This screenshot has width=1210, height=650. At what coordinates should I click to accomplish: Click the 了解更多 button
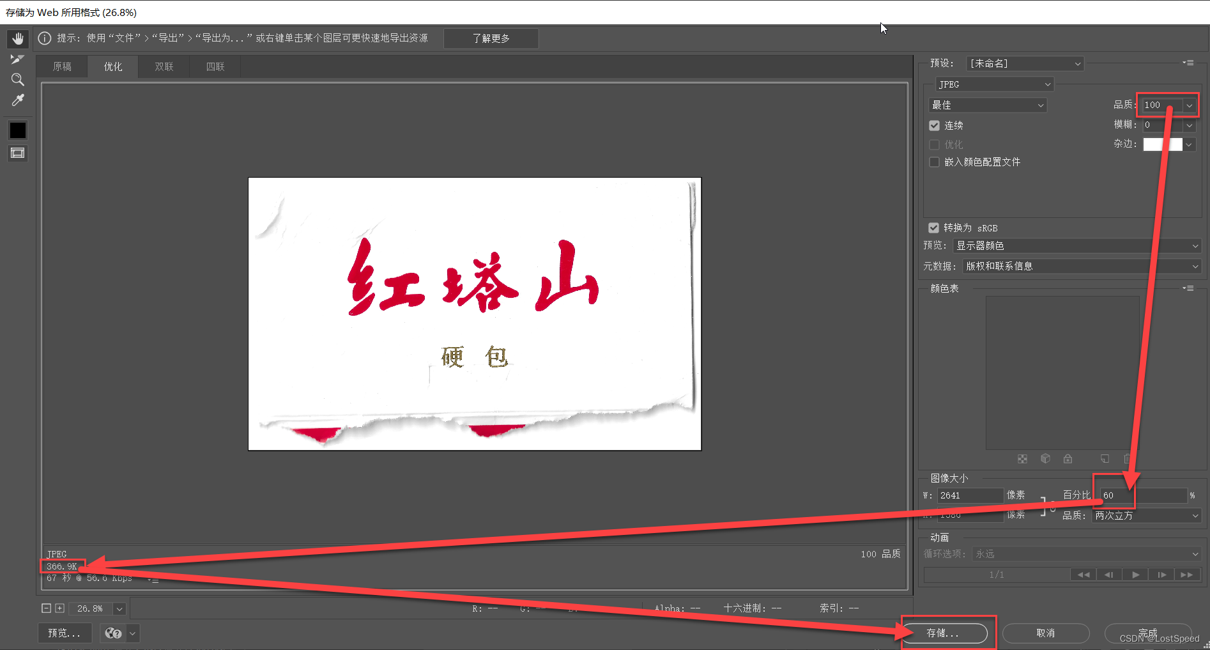pos(491,38)
